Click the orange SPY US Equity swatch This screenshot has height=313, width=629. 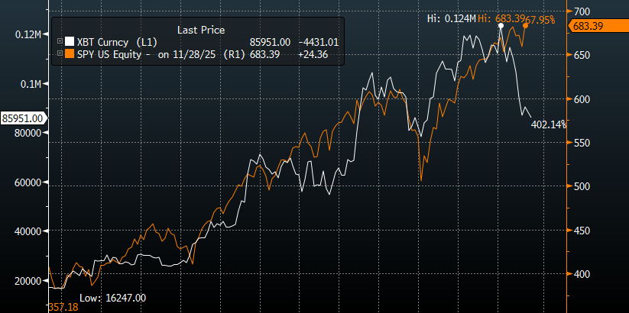[70, 53]
